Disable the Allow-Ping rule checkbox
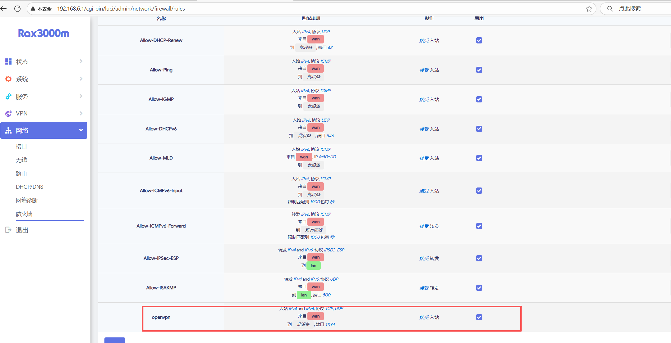 point(479,70)
